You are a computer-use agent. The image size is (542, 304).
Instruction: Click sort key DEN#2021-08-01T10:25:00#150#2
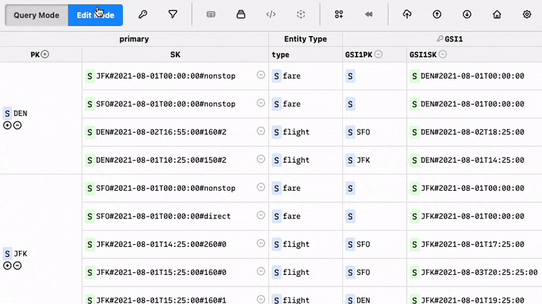(x=161, y=160)
